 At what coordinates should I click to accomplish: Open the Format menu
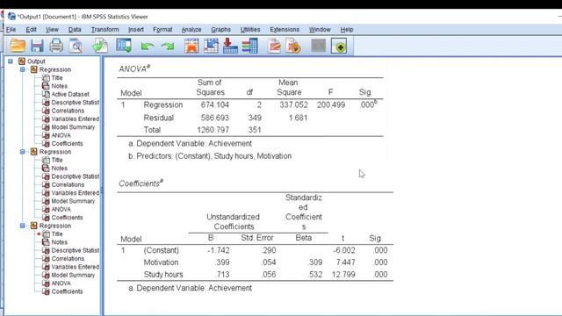(162, 29)
